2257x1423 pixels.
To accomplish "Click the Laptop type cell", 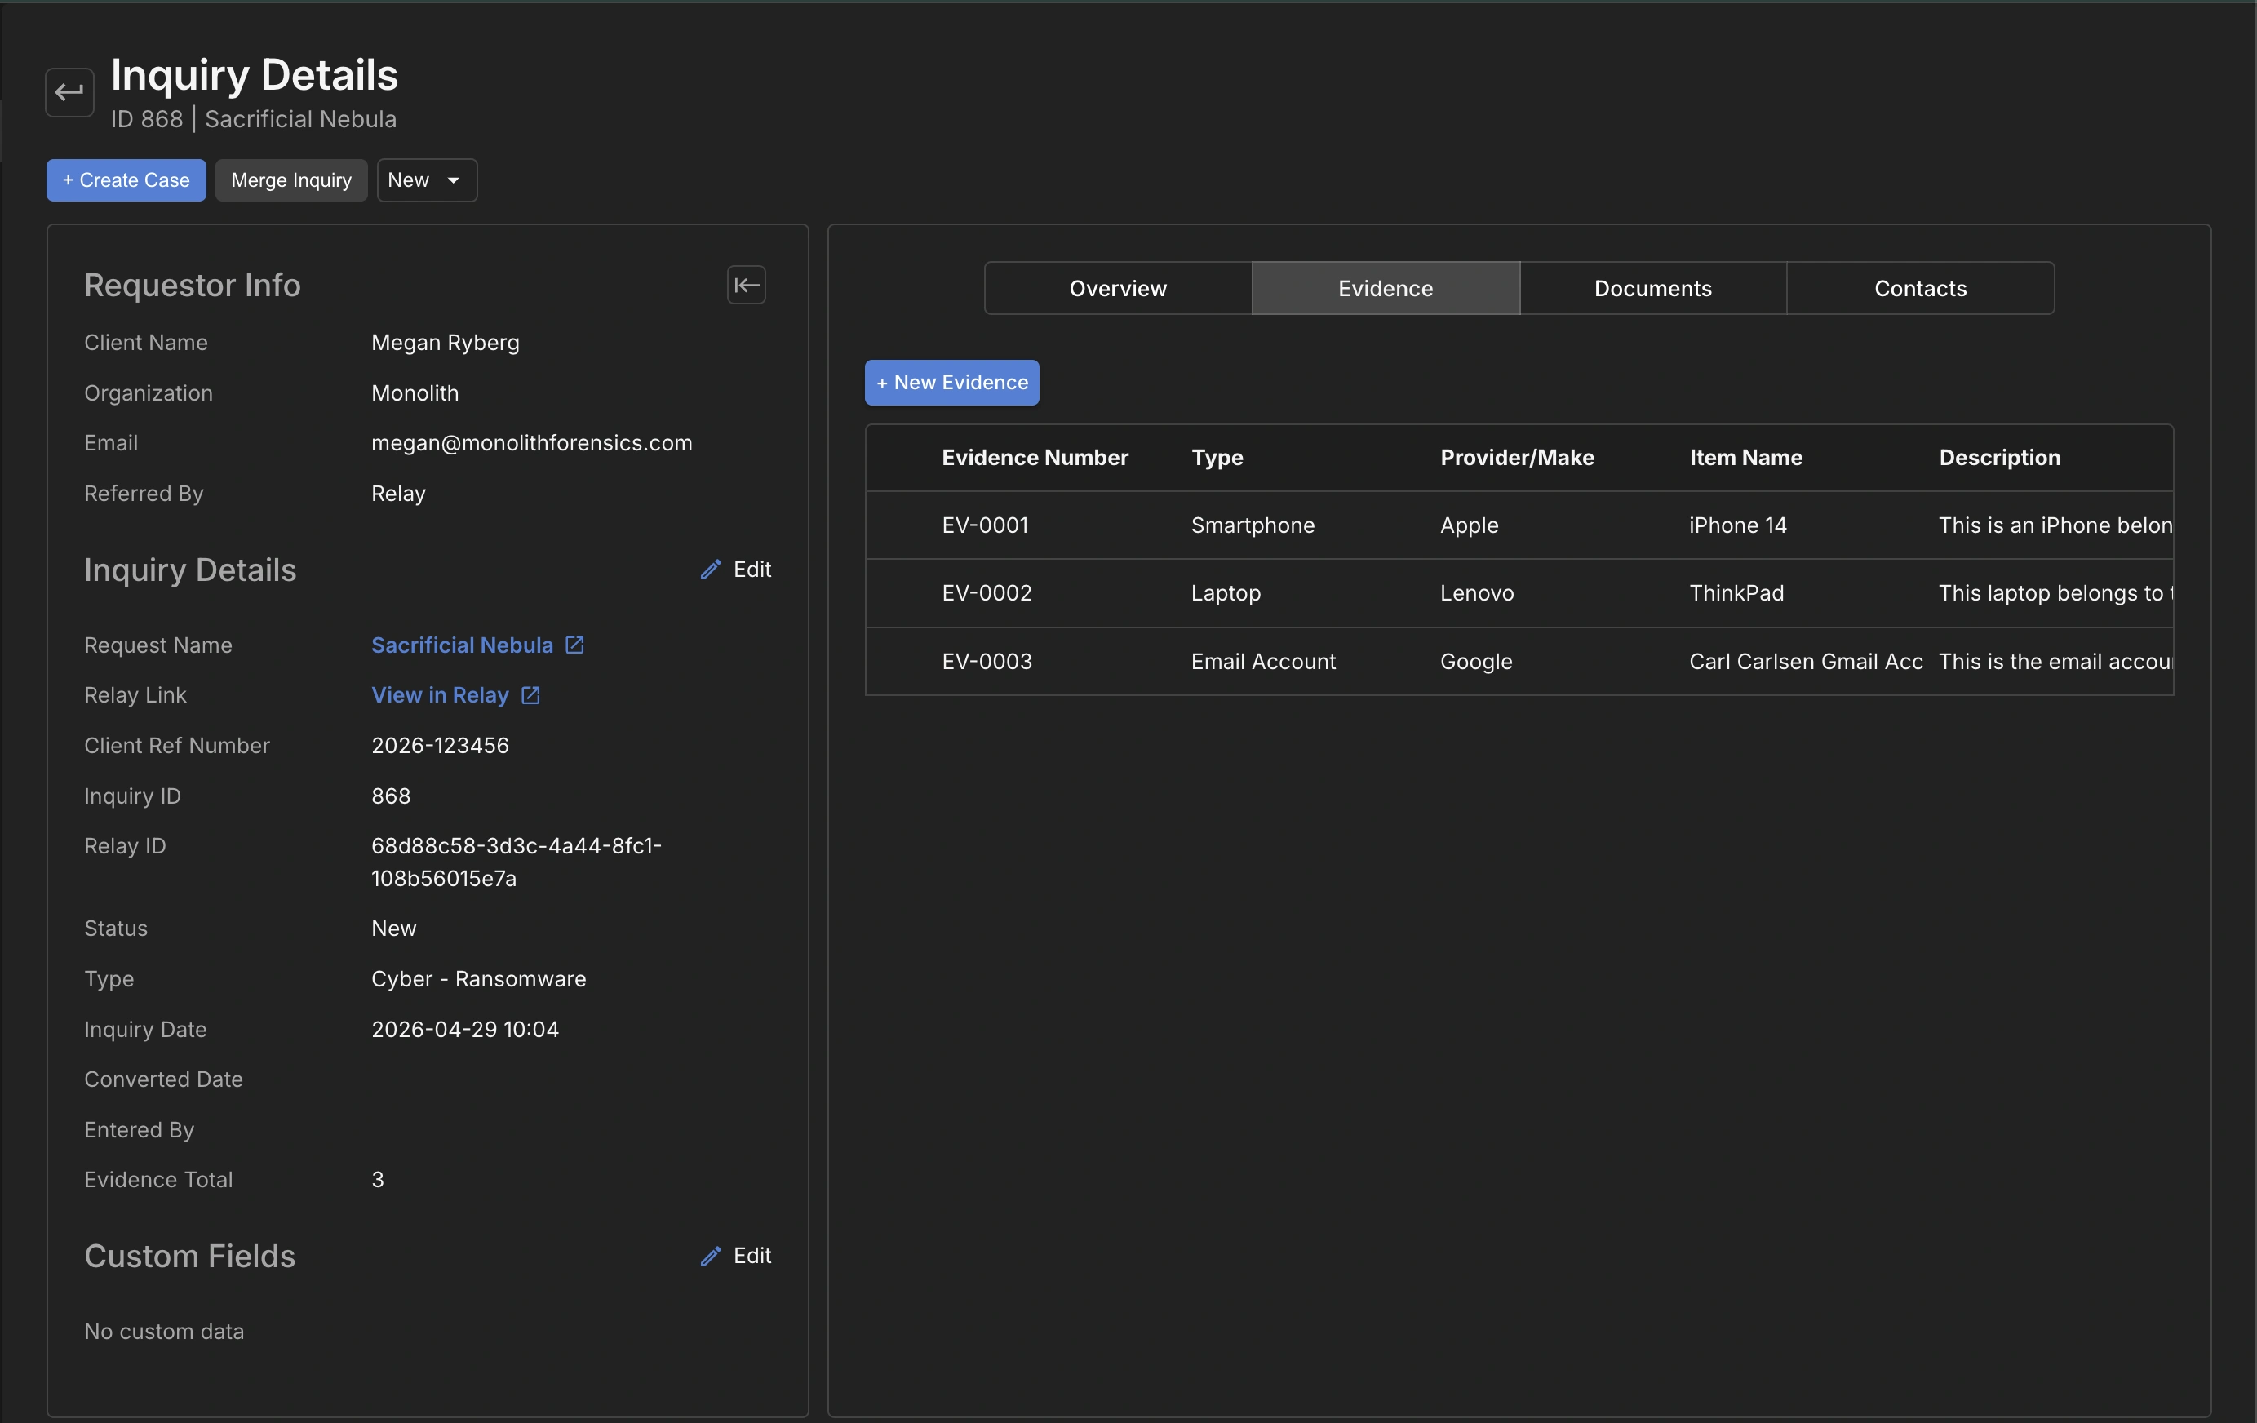I will coord(1225,592).
